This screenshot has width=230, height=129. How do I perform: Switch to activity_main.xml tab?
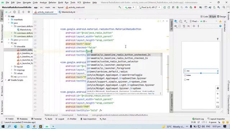pyautogui.click(x=45, y=12)
